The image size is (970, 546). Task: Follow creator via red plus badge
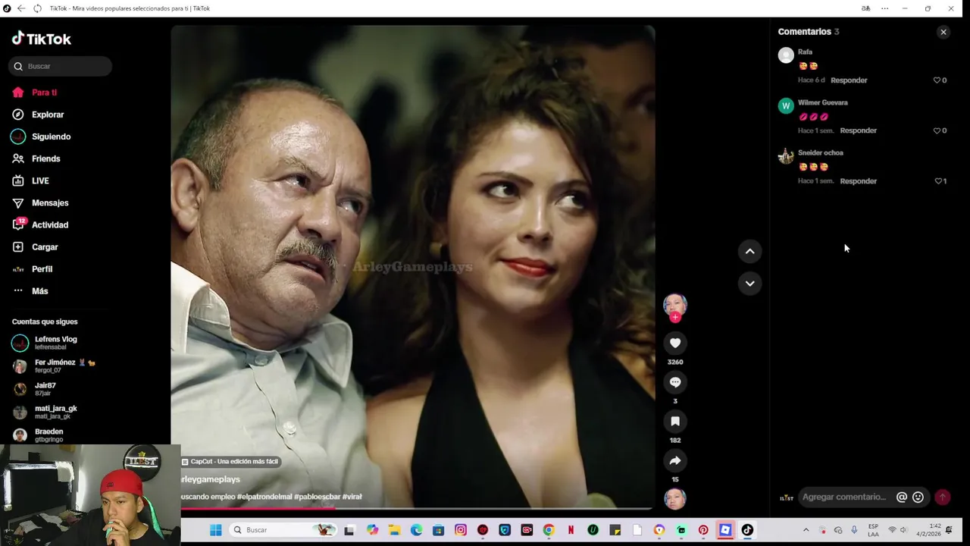coord(675,317)
